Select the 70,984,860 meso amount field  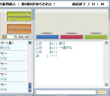pos(19,37)
